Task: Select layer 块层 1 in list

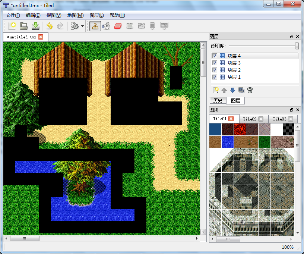Action: click(x=255, y=77)
